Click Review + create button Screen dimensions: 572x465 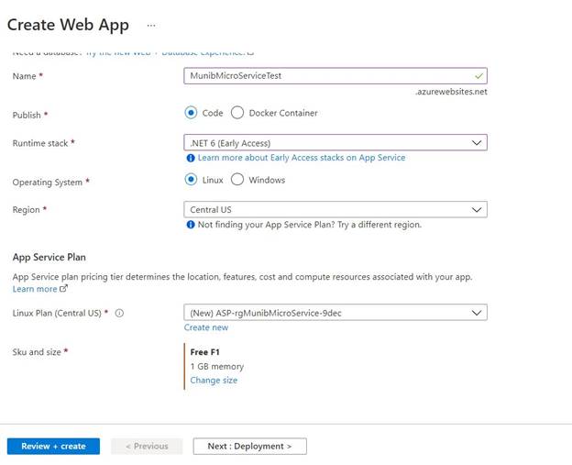click(x=53, y=446)
